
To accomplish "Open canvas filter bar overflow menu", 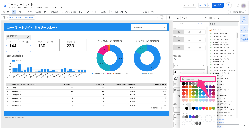I will [169, 17].
